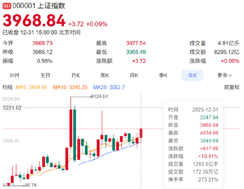Click the 3109.91 y-axis label
The width and height of the screenshot is (244, 189).
click(x=11, y=141)
